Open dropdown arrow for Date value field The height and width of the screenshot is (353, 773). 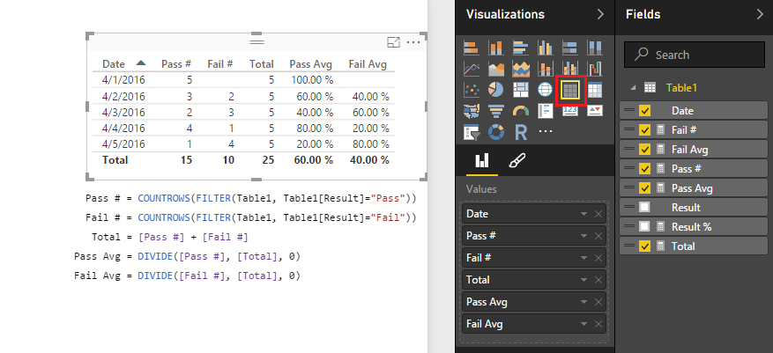[x=584, y=214]
